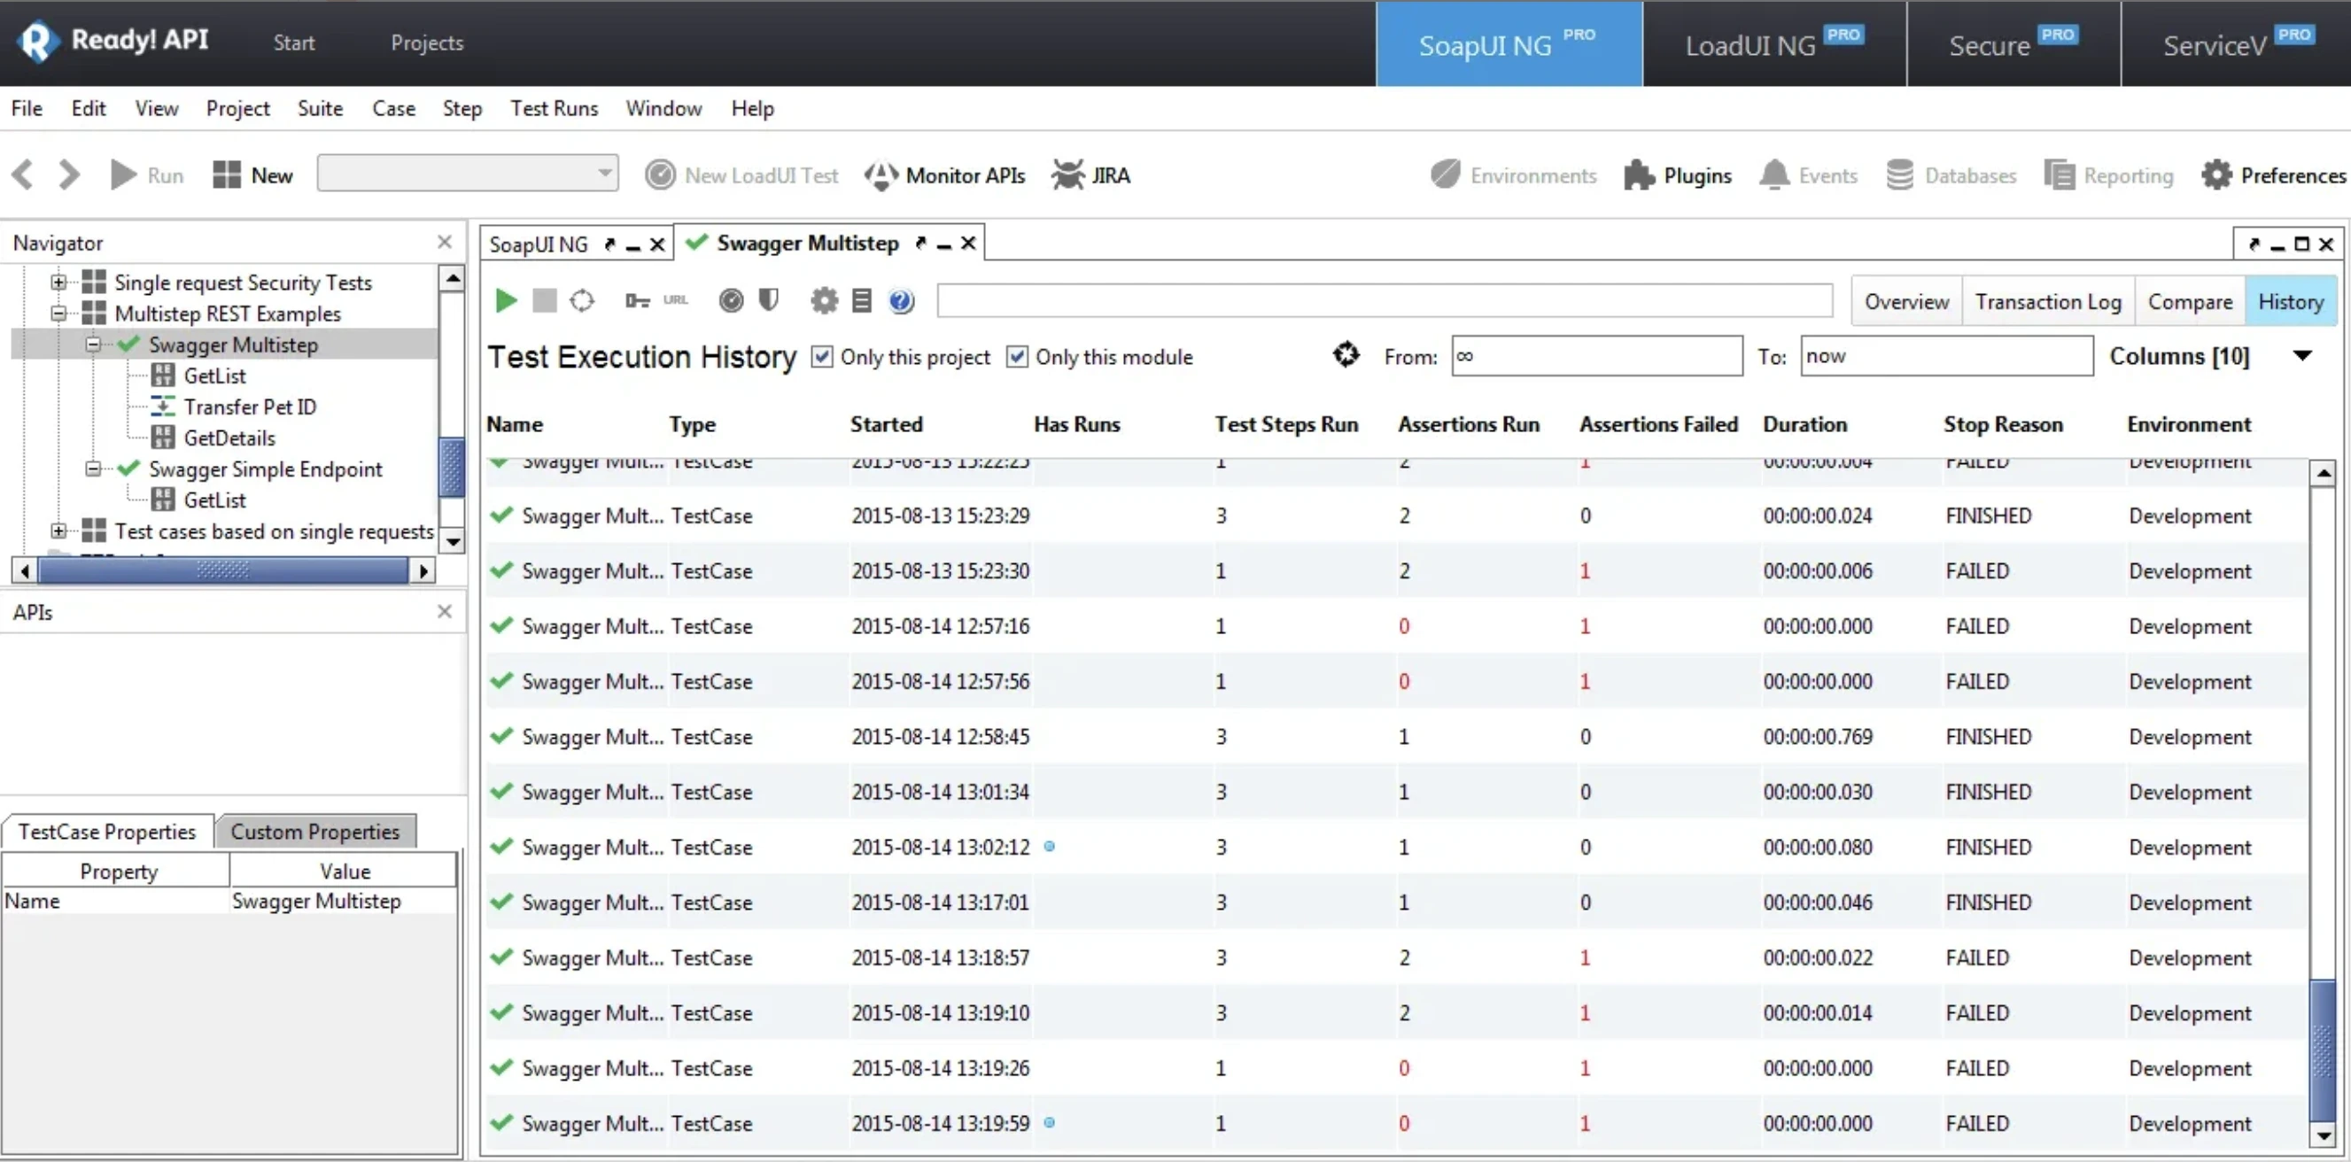Image resolution: width=2351 pixels, height=1162 pixels.
Task: Open the Environments manager
Action: (1512, 174)
